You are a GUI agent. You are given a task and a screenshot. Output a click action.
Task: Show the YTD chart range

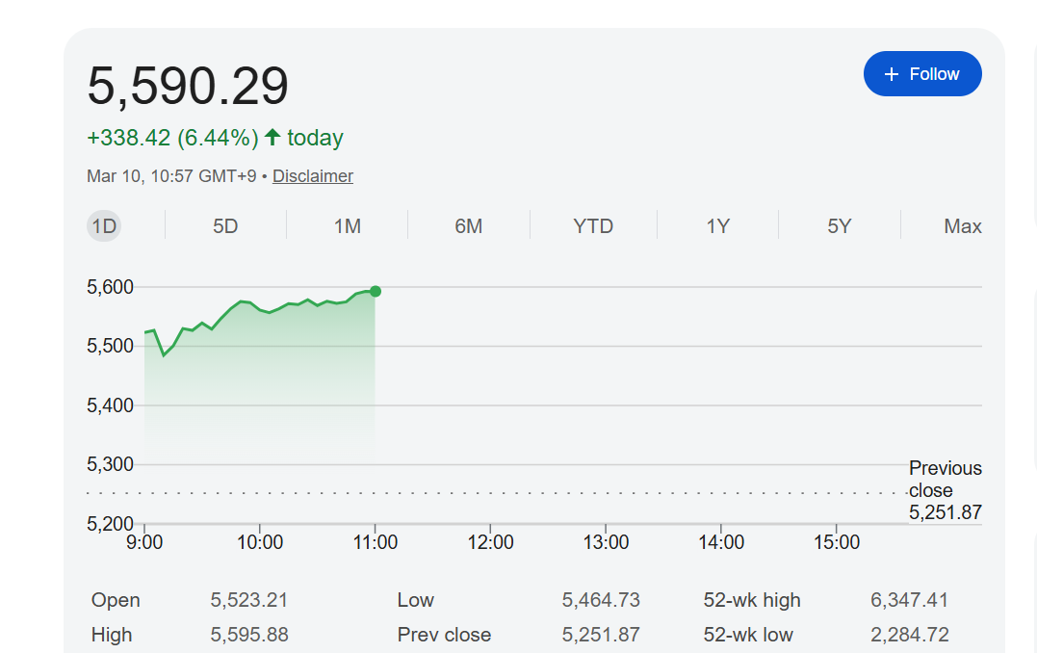pos(593,226)
